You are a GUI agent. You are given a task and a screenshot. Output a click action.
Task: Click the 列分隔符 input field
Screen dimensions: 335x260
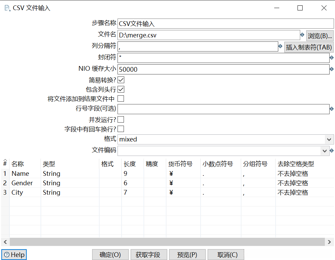click(198, 46)
